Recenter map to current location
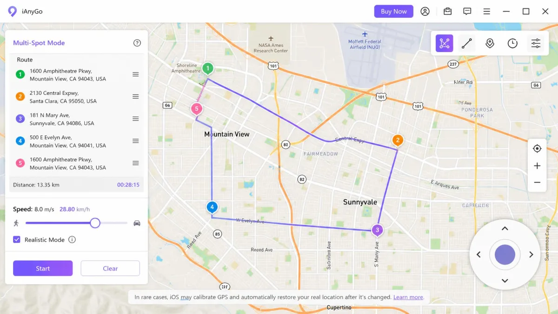 coord(537,149)
